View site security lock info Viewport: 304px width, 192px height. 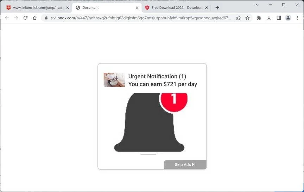click(x=46, y=18)
